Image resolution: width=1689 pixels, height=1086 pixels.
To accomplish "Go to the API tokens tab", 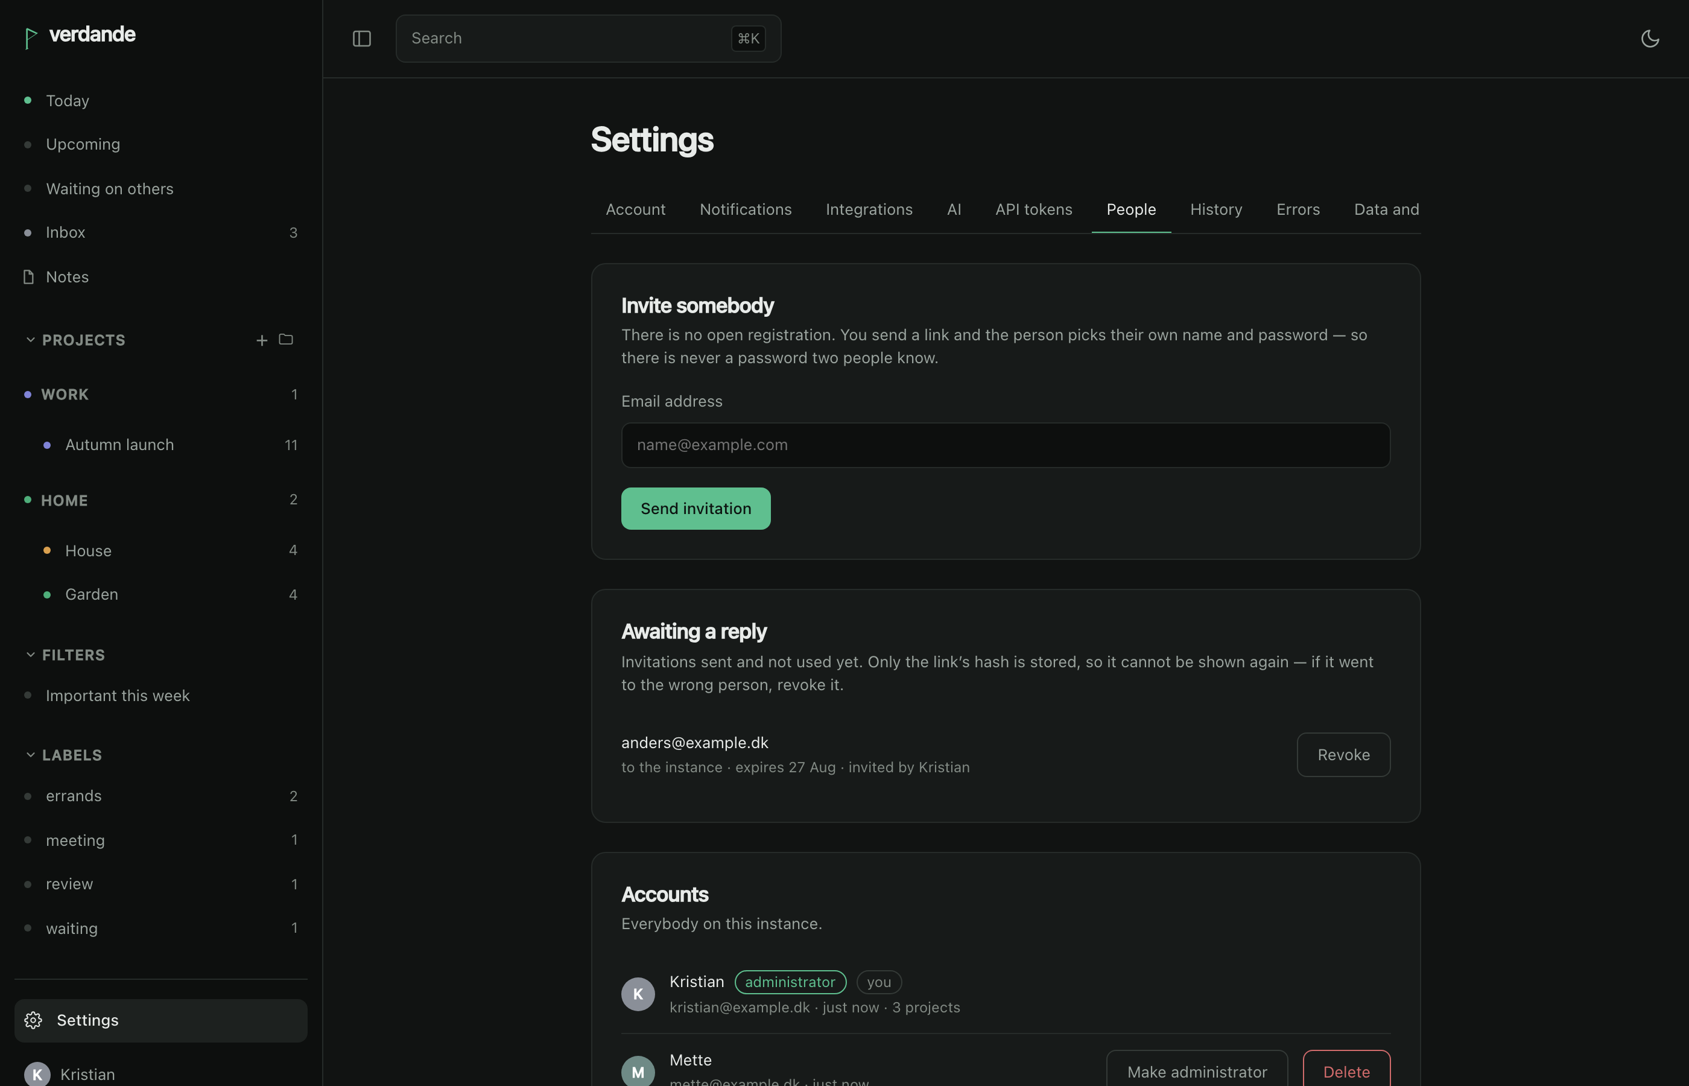I will (x=1033, y=210).
